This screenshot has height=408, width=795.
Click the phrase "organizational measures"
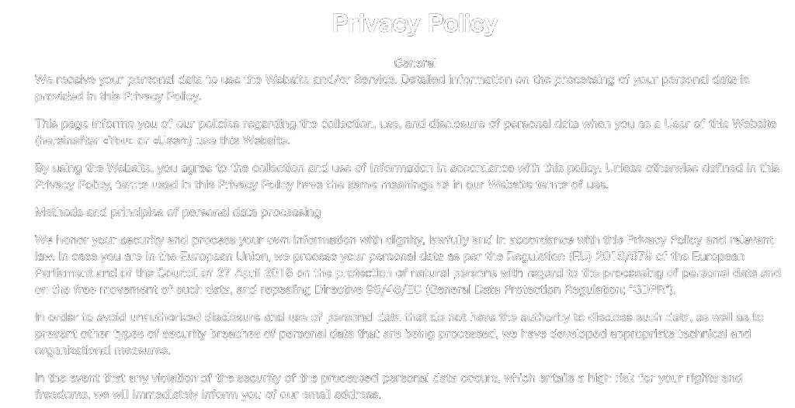pyautogui.click(x=102, y=351)
